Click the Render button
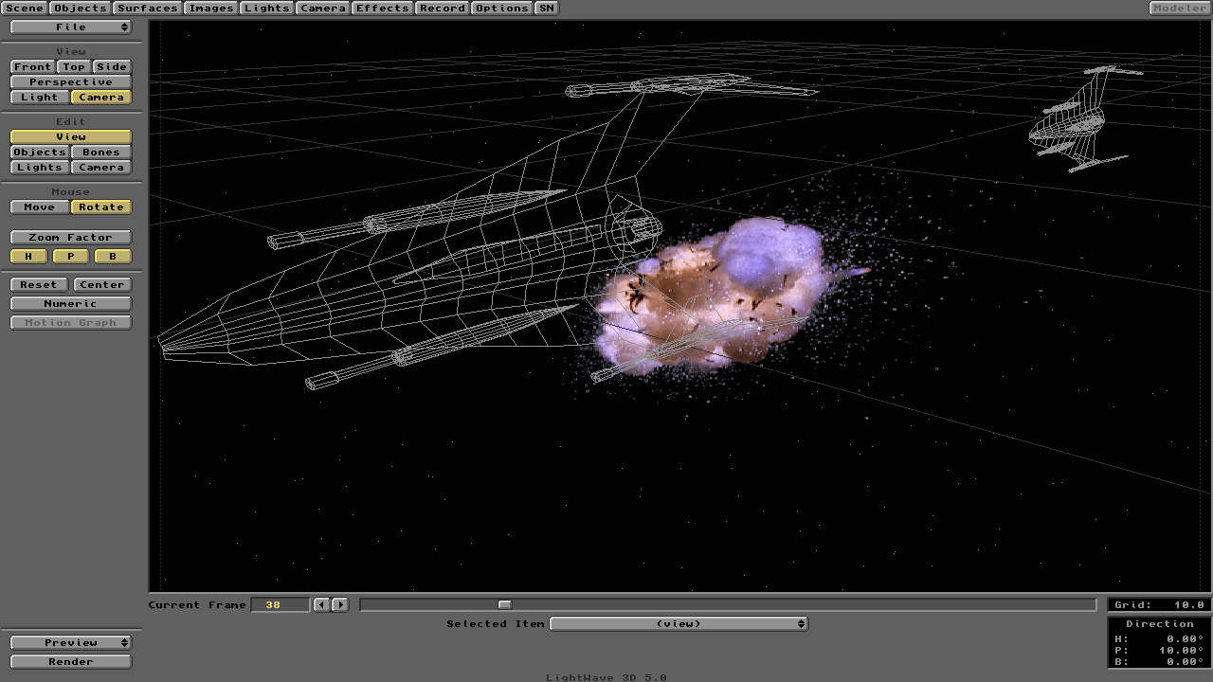 click(x=71, y=662)
